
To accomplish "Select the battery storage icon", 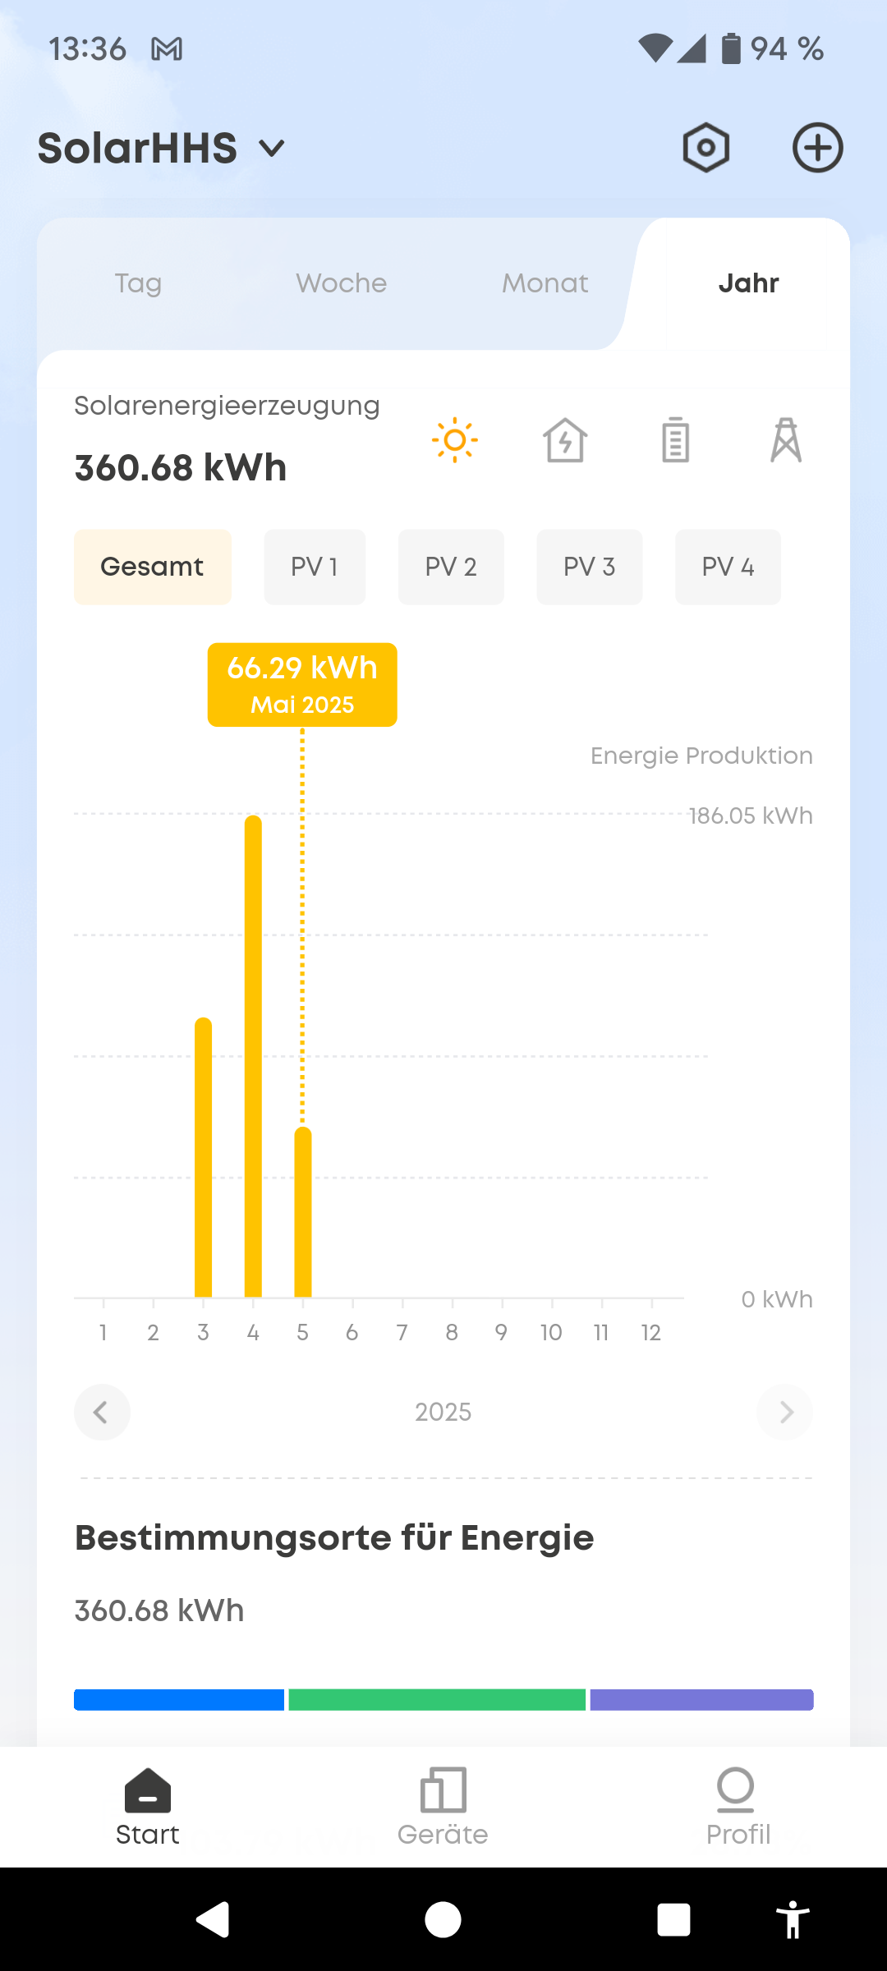I will (675, 440).
